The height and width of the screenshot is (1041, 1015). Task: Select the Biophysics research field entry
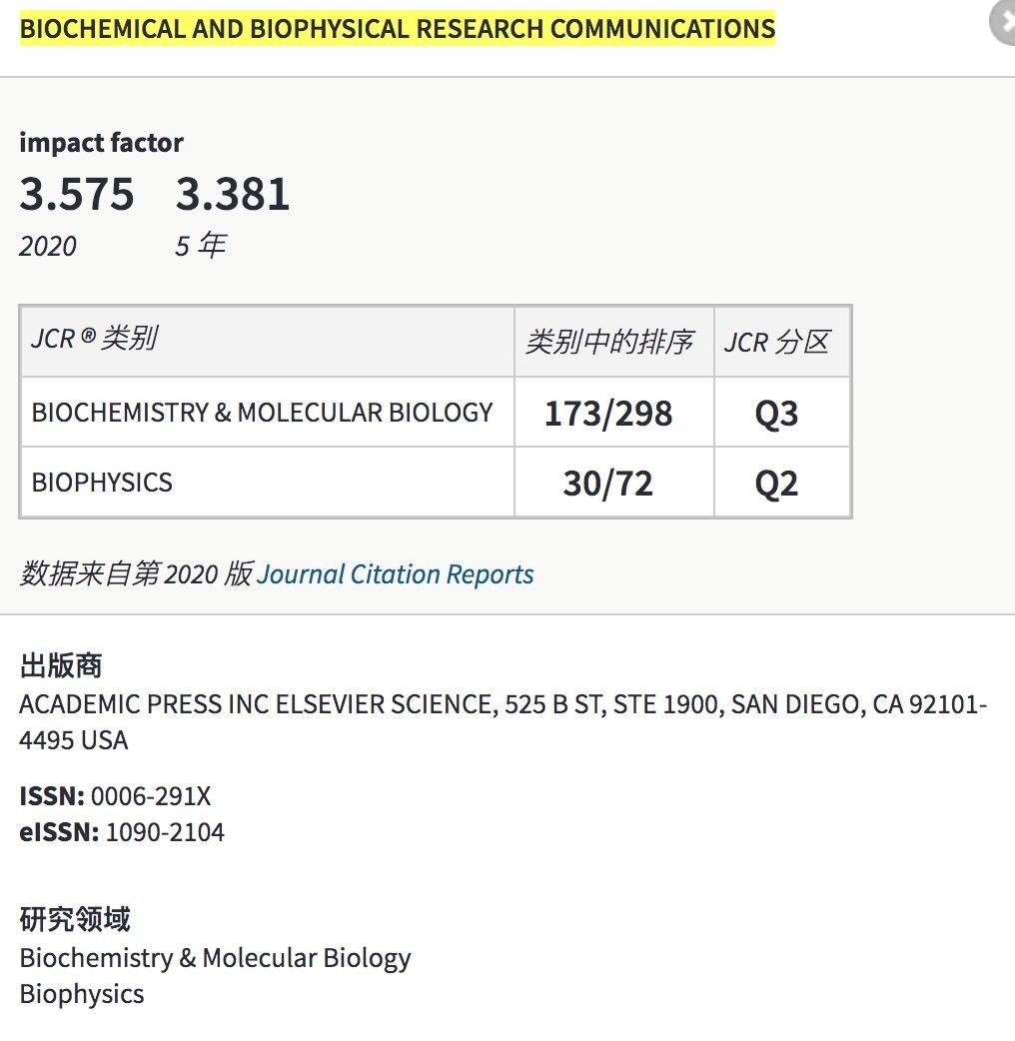(x=81, y=994)
